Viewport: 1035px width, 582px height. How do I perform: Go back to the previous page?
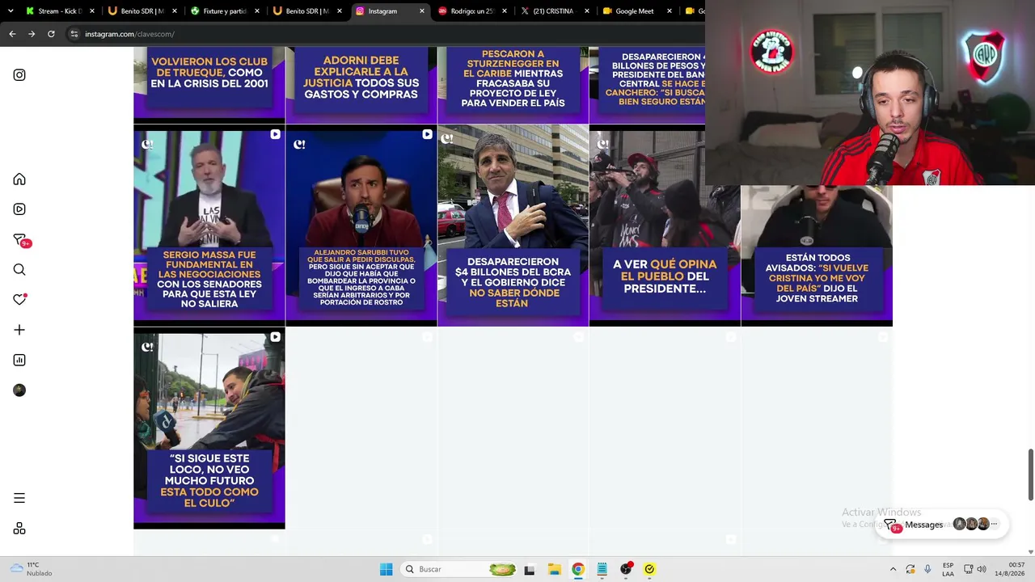[x=12, y=34]
